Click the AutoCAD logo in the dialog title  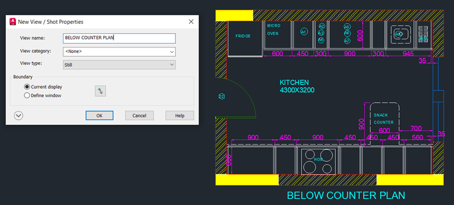(12, 22)
